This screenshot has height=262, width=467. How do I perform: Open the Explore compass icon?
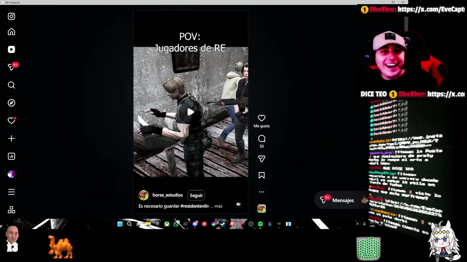[11, 103]
